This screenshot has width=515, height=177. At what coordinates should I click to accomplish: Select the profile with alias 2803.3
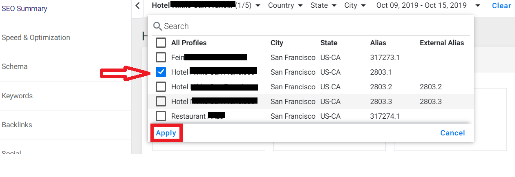click(x=161, y=102)
